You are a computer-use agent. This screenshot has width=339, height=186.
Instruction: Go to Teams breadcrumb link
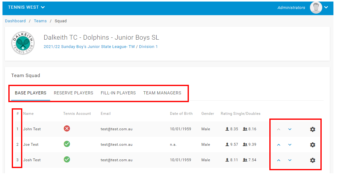pos(40,21)
